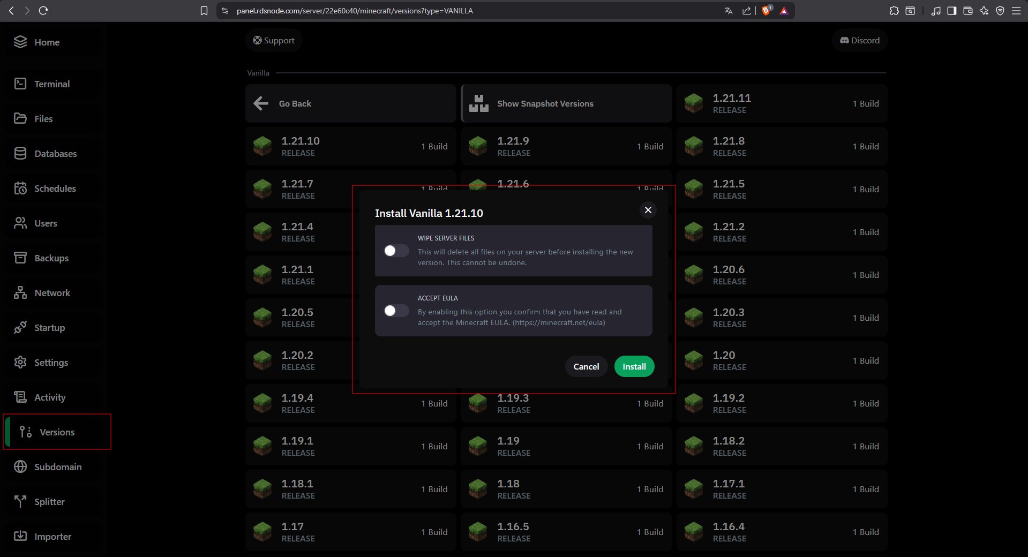Click the browser address bar URL
Viewport: 1028px width, 557px height.
click(355, 11)
